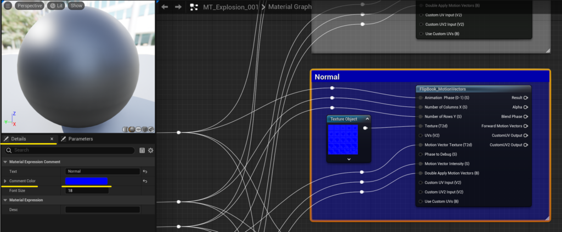Click the Result output pin

click(x=525, y=98)
